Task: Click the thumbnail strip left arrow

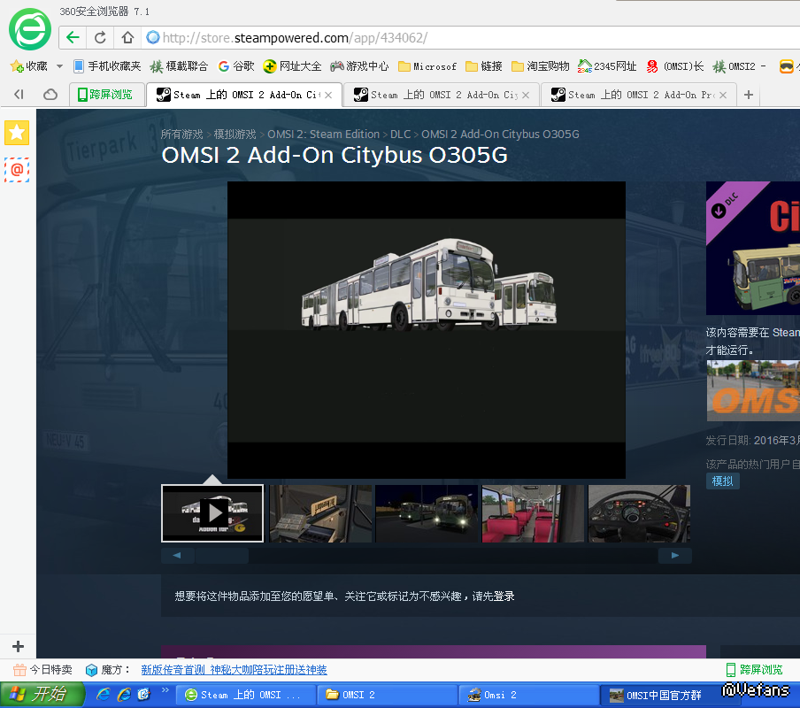Action: (x=177, y=556)
